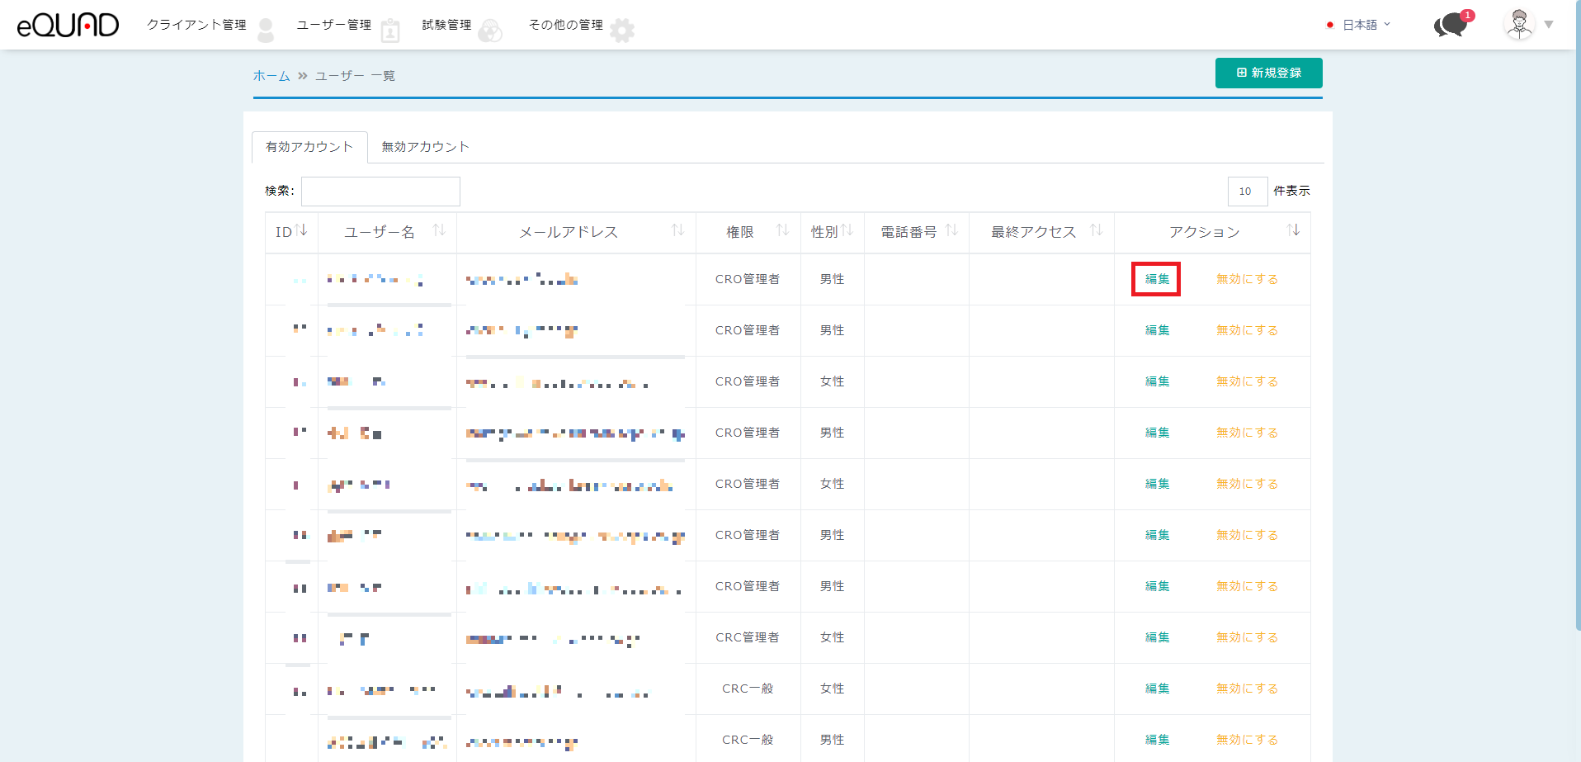Open the 日本語 language dropdown

[1359, 25]
